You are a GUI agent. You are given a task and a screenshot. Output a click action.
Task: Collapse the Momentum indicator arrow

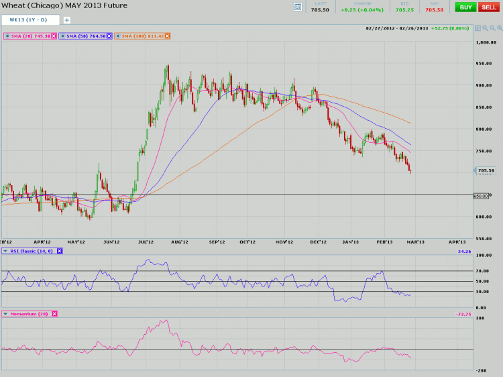coord(5,313)
